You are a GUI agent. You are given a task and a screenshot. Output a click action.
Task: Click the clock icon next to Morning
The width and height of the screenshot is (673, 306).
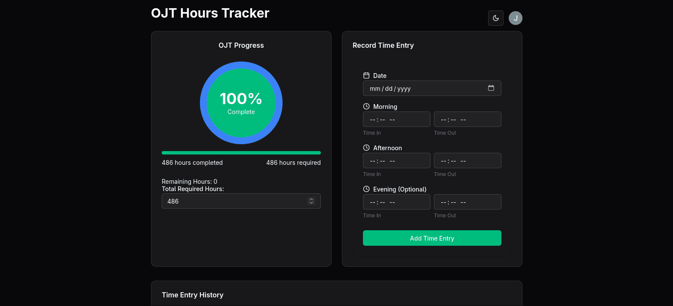(x=366, y=106)
